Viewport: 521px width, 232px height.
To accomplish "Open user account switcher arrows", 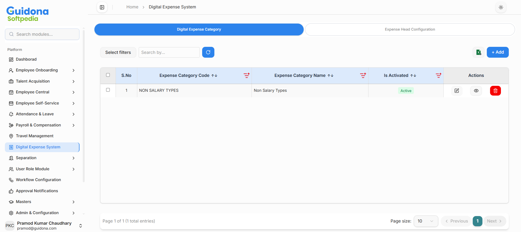I will click(81, 226).
